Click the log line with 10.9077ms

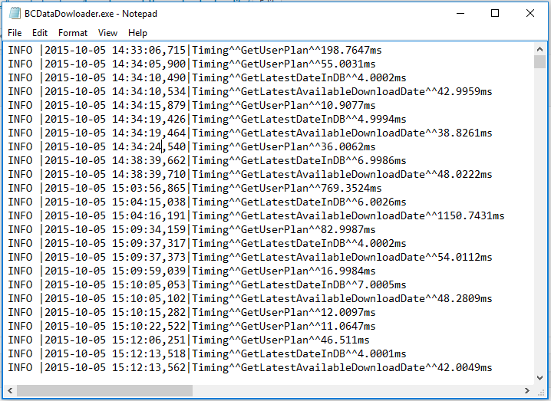point(192,105)
